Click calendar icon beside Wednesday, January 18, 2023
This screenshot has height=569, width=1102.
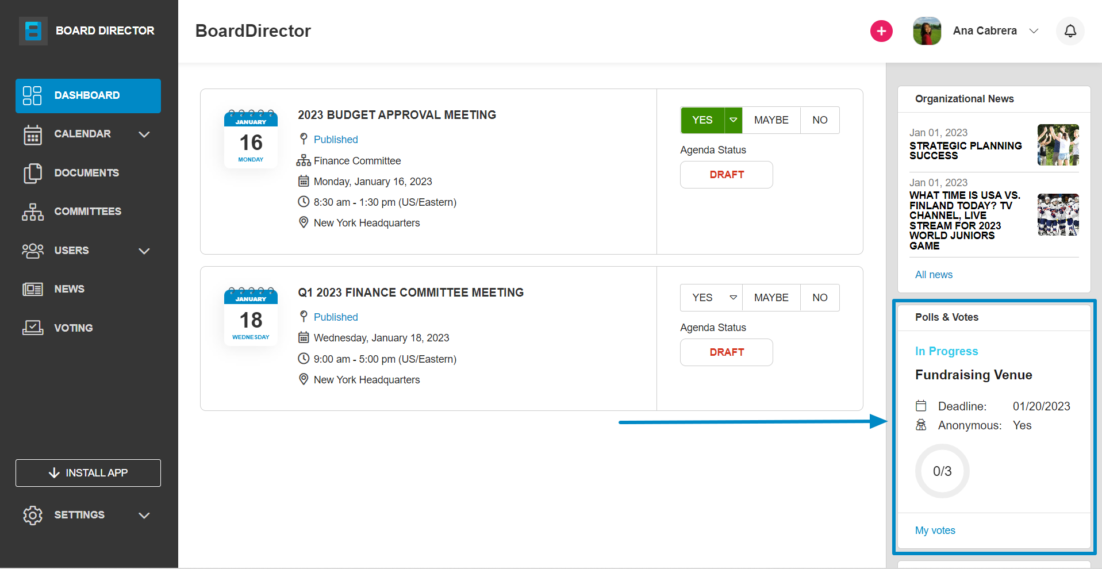tap(304, 337)
